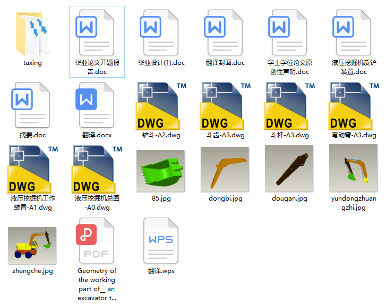Click the yundongzhuangzhi.jpg thumbnail
This screenshot has width=386, height=306.
pyautogui.click(x=353, y=169)
